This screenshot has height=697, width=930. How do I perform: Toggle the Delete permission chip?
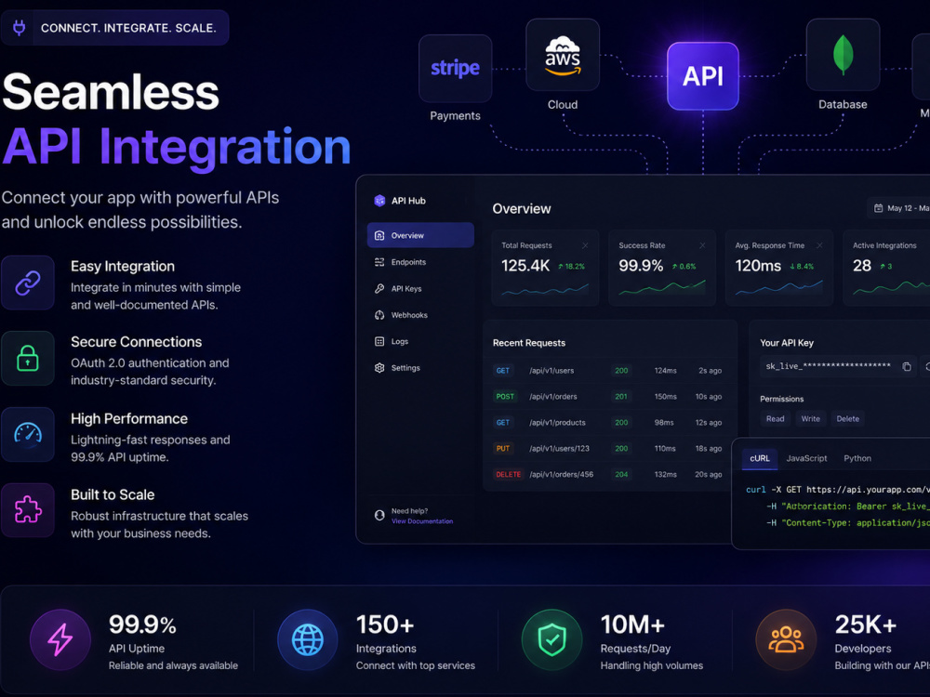click(848, 418)
